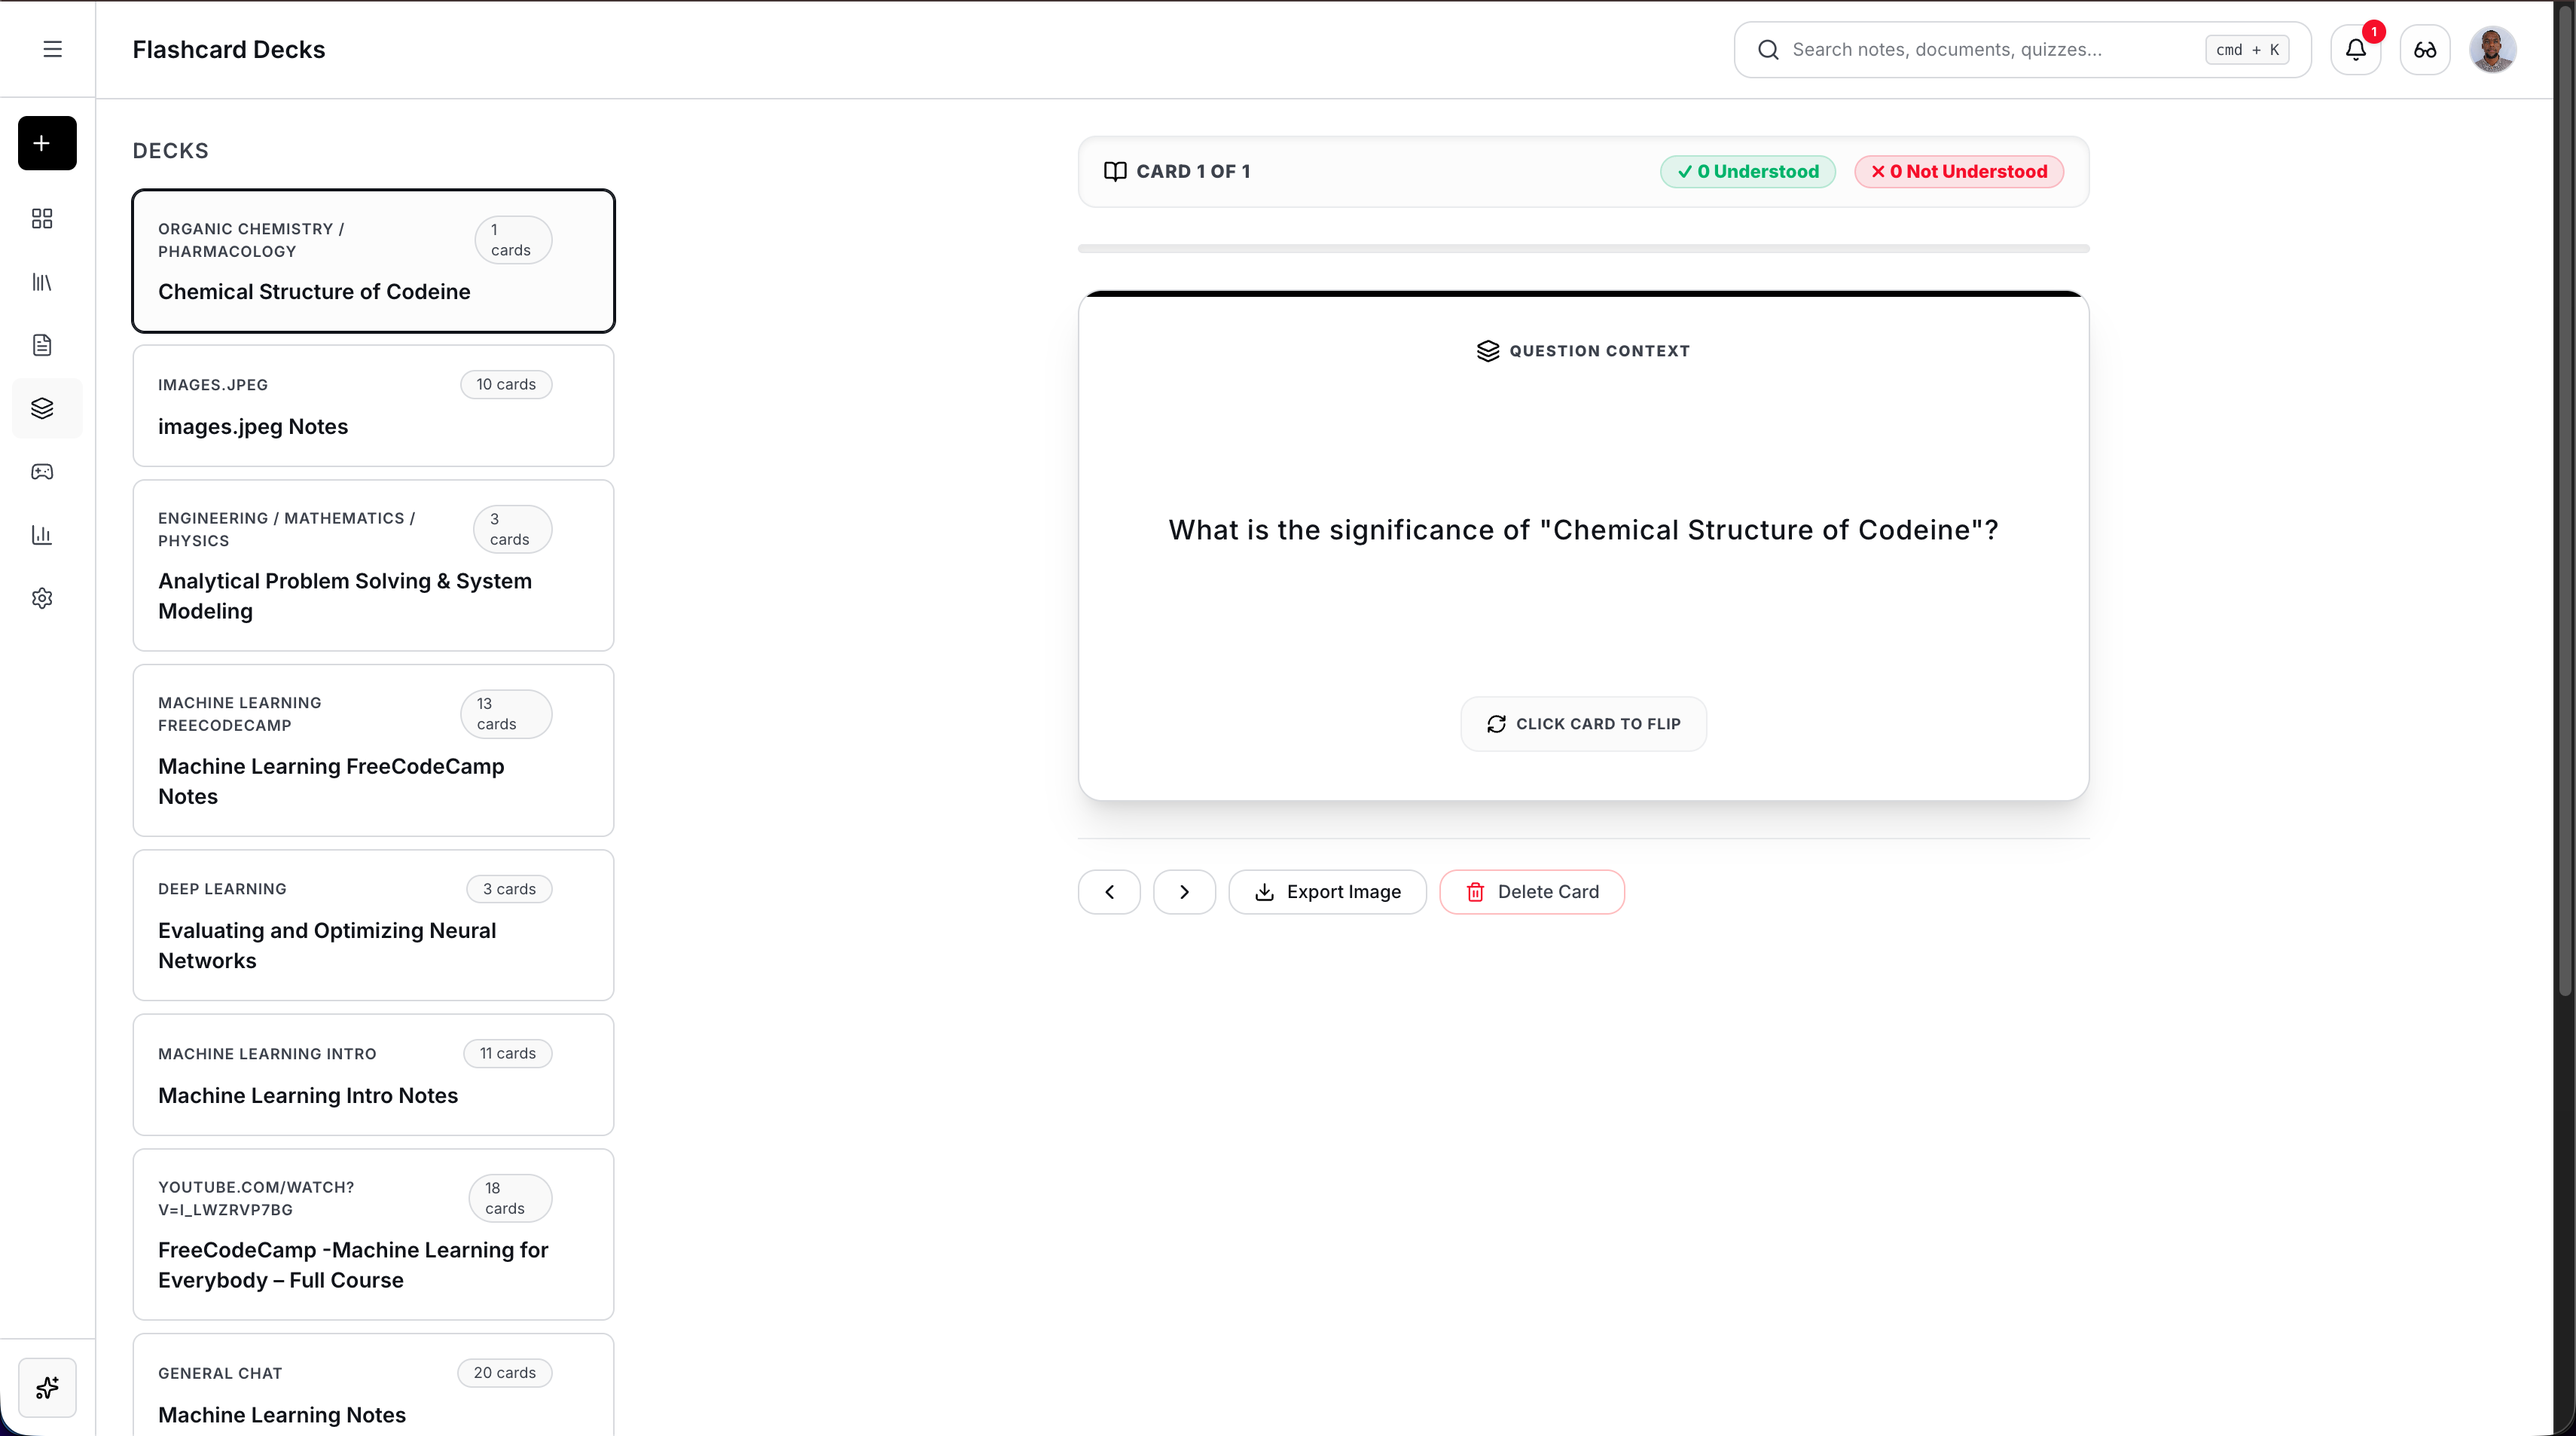Click the sparkle AI assistant button
2576x1436 pixels.
click(x=47, y=1387)
